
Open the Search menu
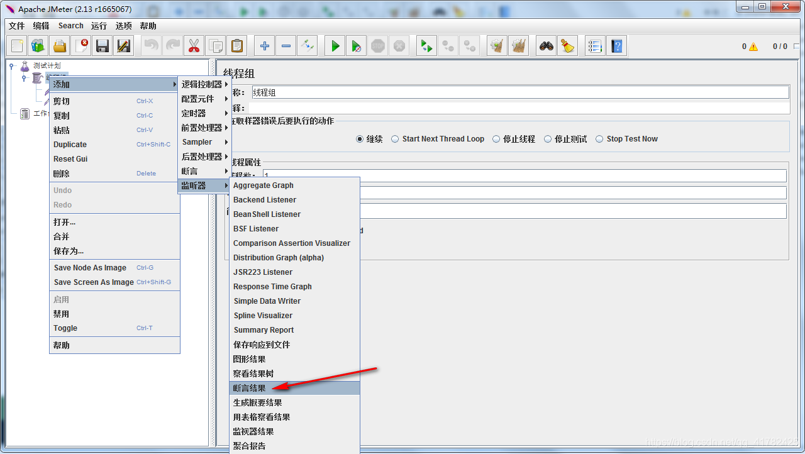[x=71, y=26]
